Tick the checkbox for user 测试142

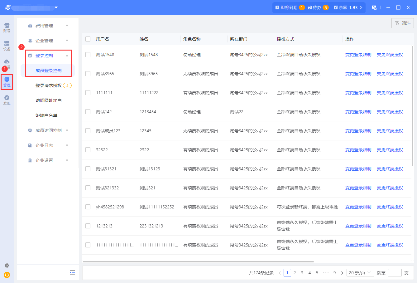point(88,112)
